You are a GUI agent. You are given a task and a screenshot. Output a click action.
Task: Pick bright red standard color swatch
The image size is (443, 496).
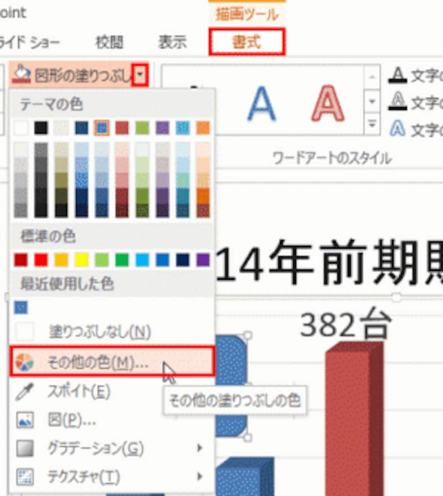[41, 260]
